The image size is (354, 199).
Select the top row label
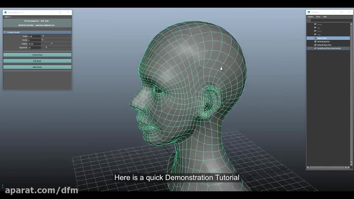(x=319, y=28)
